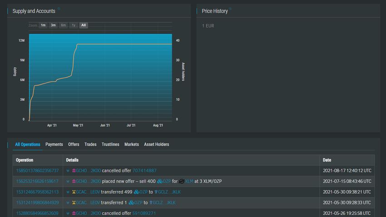Select the 3m zoom range
Viewport: 386px width, 217px height.
pyautogui.click(x=53, y=25)
